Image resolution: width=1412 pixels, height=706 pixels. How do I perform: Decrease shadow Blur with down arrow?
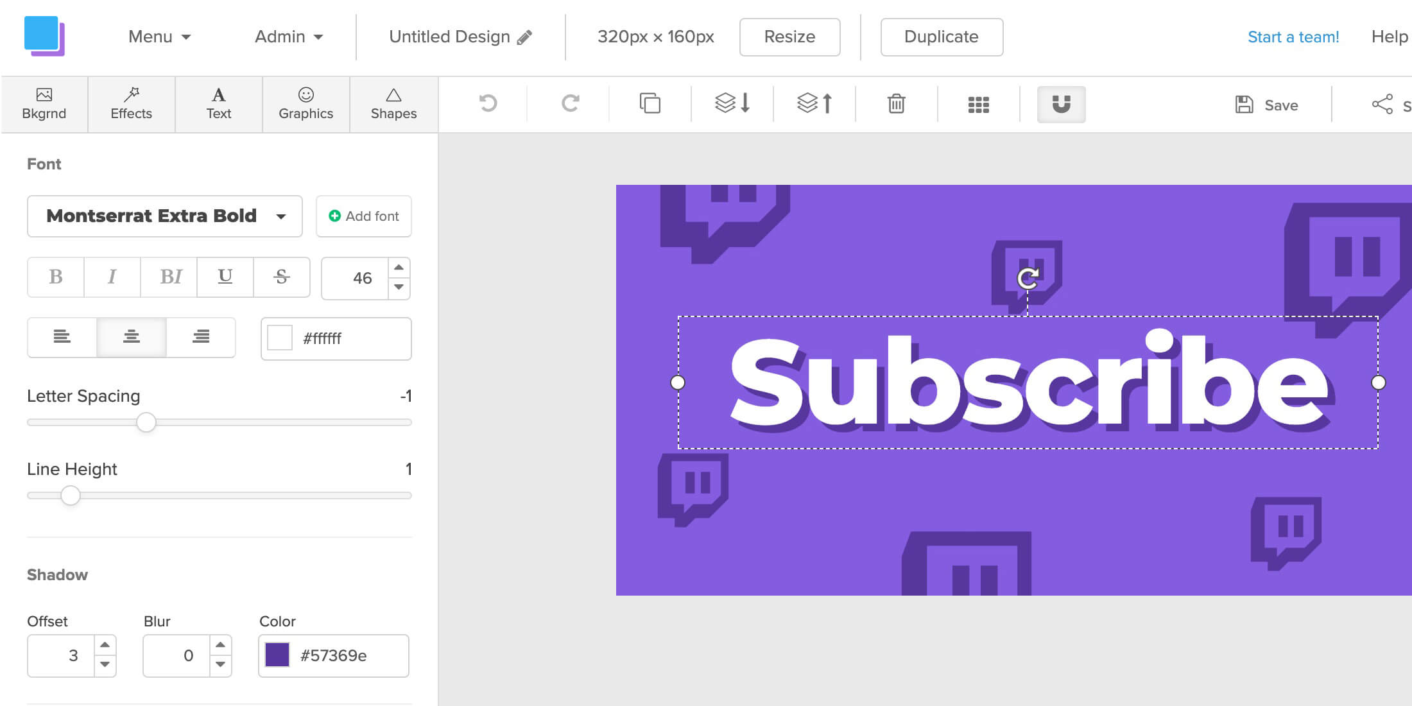(221, 665)
